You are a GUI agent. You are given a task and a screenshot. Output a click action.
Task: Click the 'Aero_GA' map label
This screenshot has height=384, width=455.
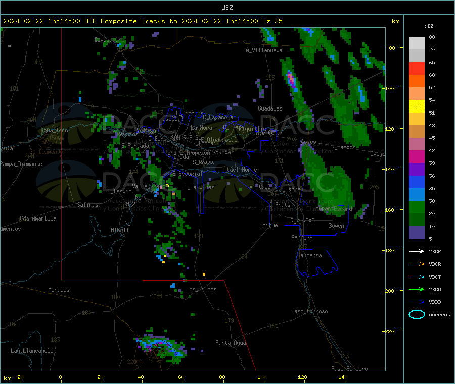tap(302, 237)
